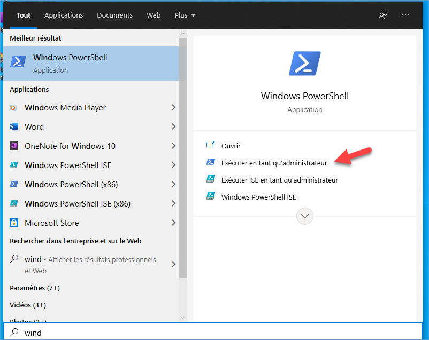The width and height of the screenshot is (429, 340).
Task: Expand Windows Media Player result arrow
Action: click(x=173, y=108)
